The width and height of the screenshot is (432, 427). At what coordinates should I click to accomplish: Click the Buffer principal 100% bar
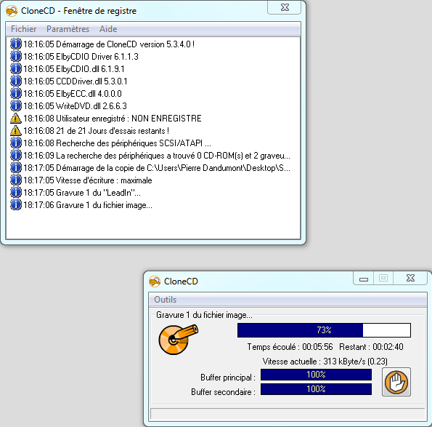click(316, 375)
